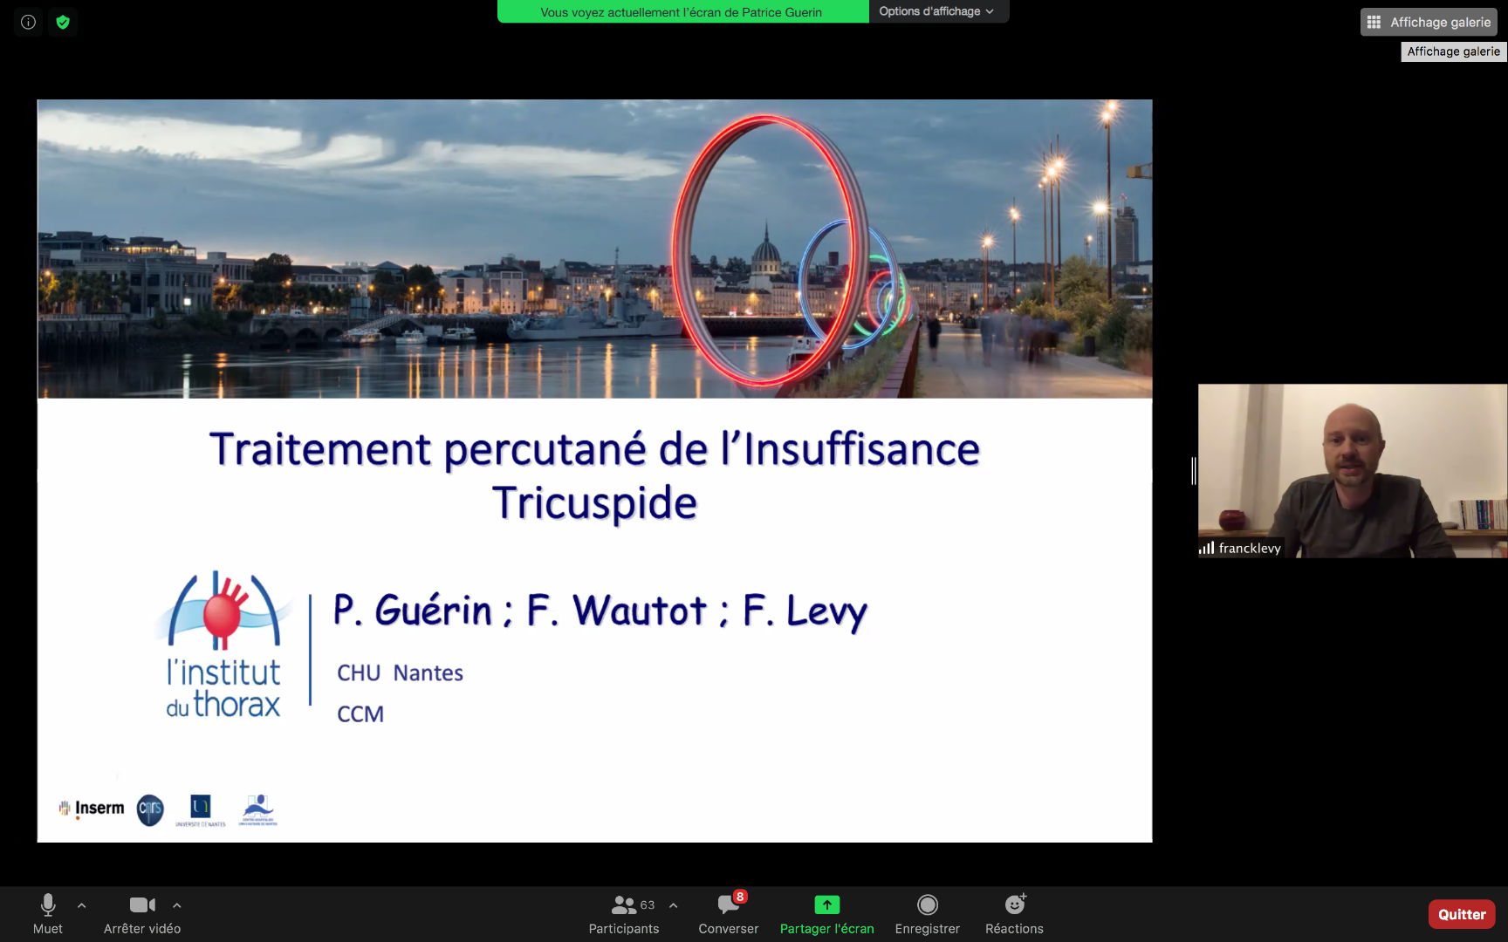
Task: Expand the arrow beside Participants
Action: point(674,905)
